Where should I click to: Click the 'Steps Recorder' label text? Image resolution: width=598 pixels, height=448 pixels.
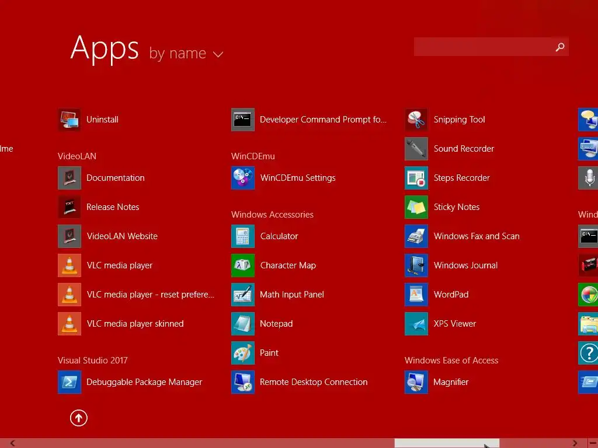click(x=461, y=178)
